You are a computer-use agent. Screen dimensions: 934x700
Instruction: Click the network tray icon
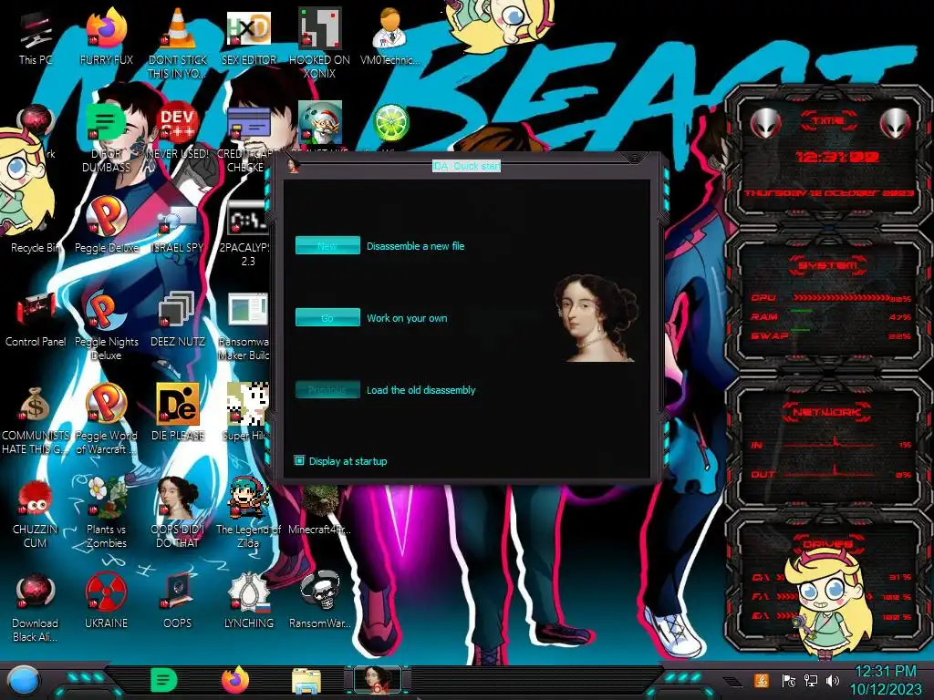(811, 680)
